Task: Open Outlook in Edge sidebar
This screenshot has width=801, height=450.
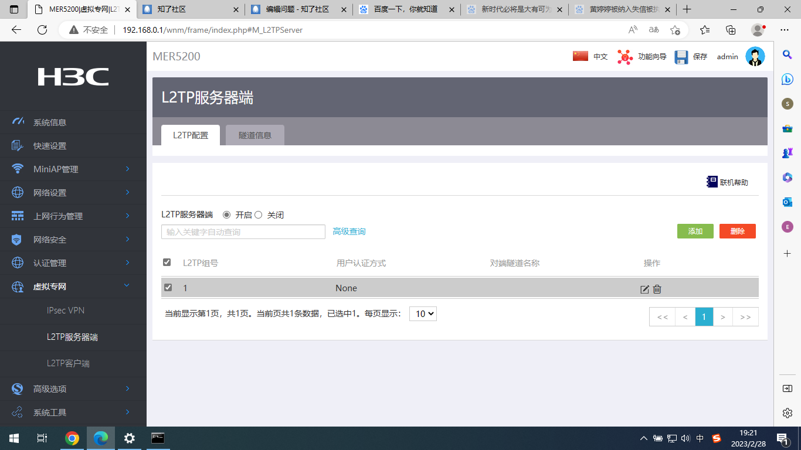Action: [x=788, y=202]
